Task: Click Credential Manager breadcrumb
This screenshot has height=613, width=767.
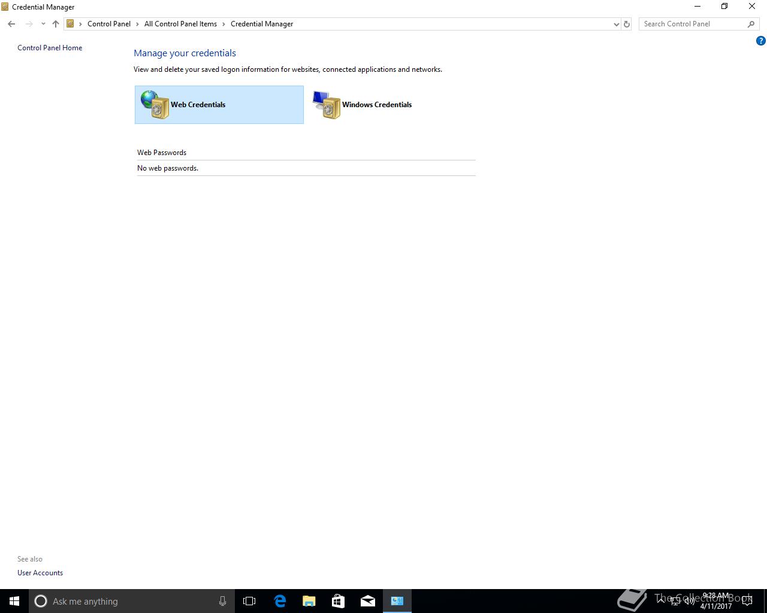Action: [262, 24]
